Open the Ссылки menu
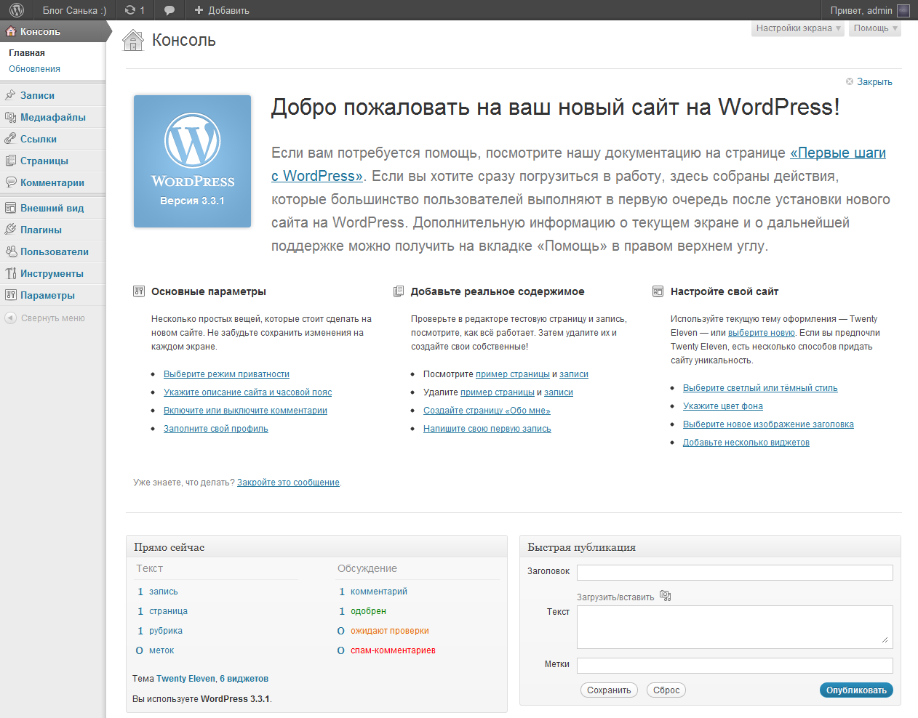The width and height of the screenshot is (918, 718). click(x=38, y=139)
